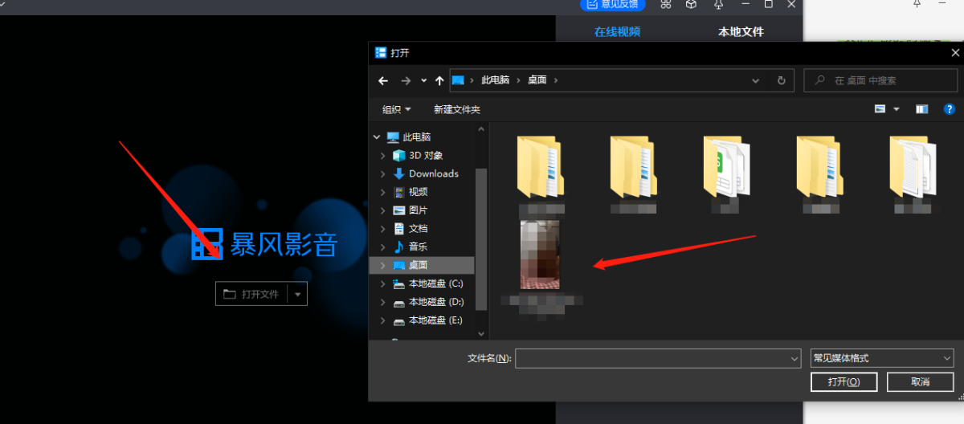Click the back arrow in Open dialog
The height and width of the screenshot is (424, 964).
[383, 80]
